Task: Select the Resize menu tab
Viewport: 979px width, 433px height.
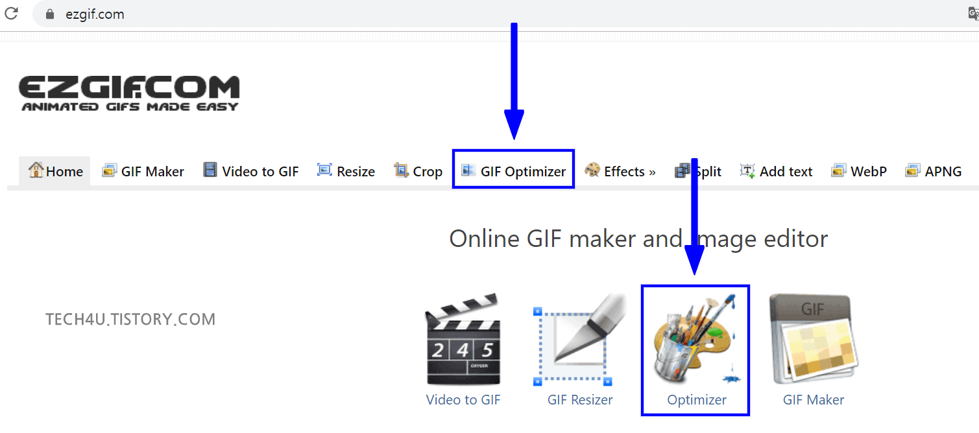Action: pos(346,171)
